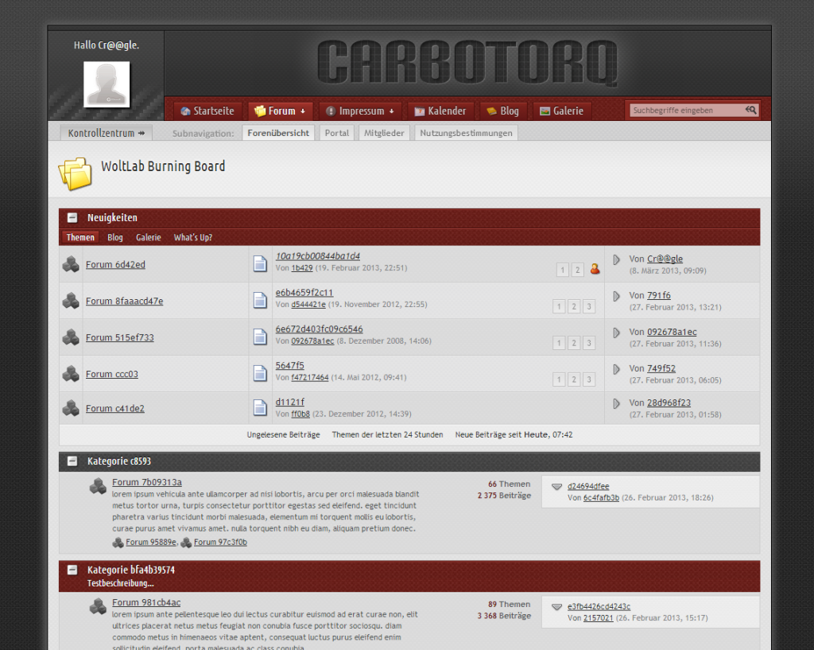
Task: Click the forum icon beside Forum 6d42ed
Action: pos(71,265)
